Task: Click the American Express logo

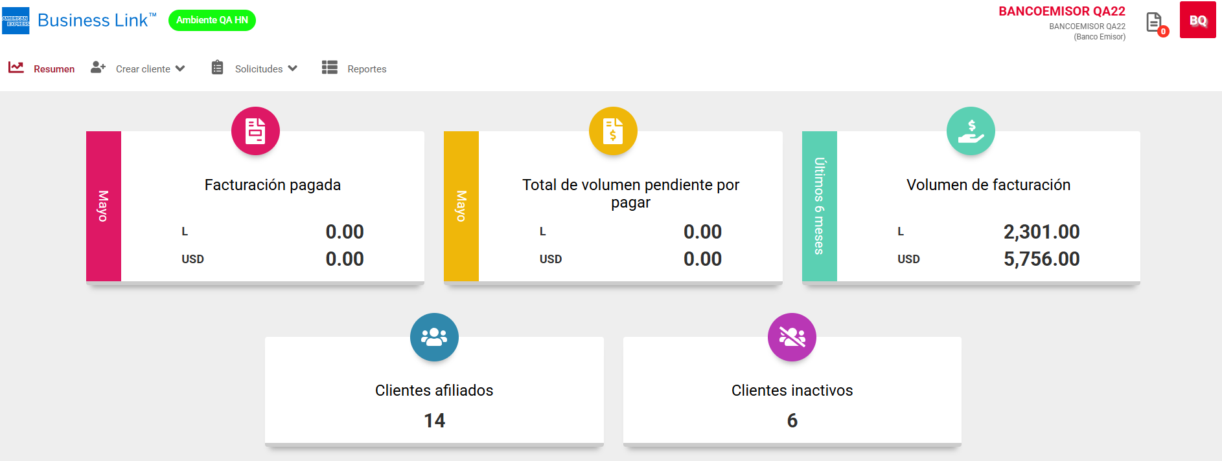Action: coord(16,21)
